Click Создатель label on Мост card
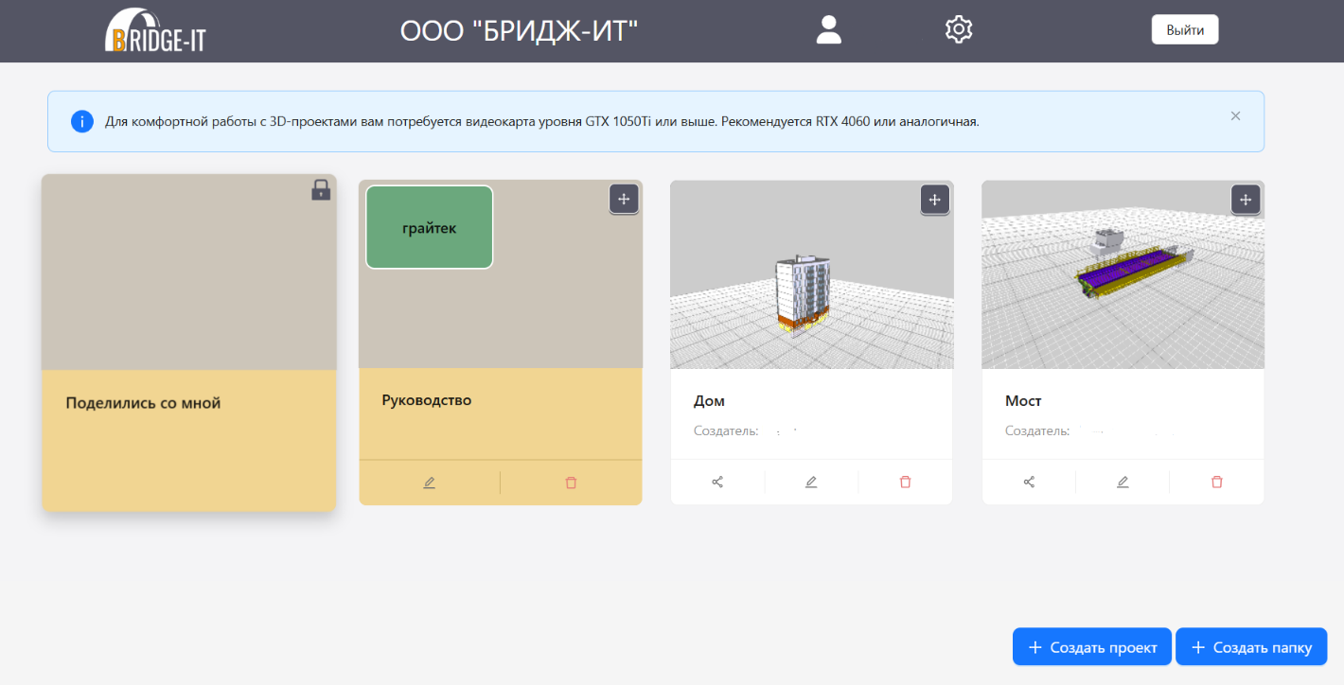 [1037, 431]
